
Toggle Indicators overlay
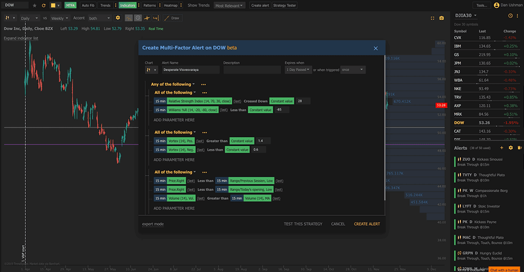[127, 5]
